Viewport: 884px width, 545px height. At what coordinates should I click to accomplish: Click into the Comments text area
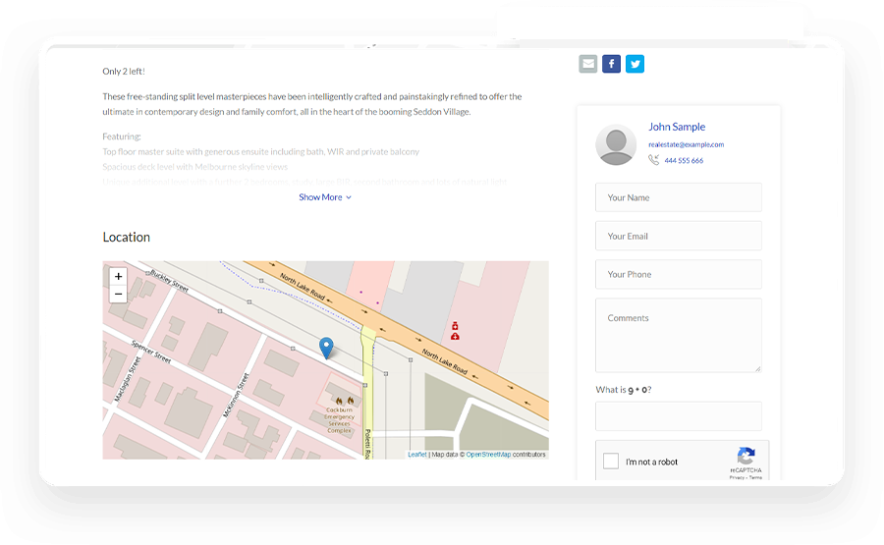pos(678,335)
